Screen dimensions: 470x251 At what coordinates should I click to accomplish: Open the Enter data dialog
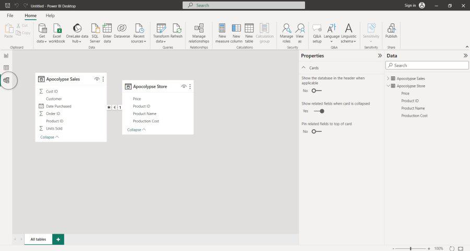pos(107,33)
